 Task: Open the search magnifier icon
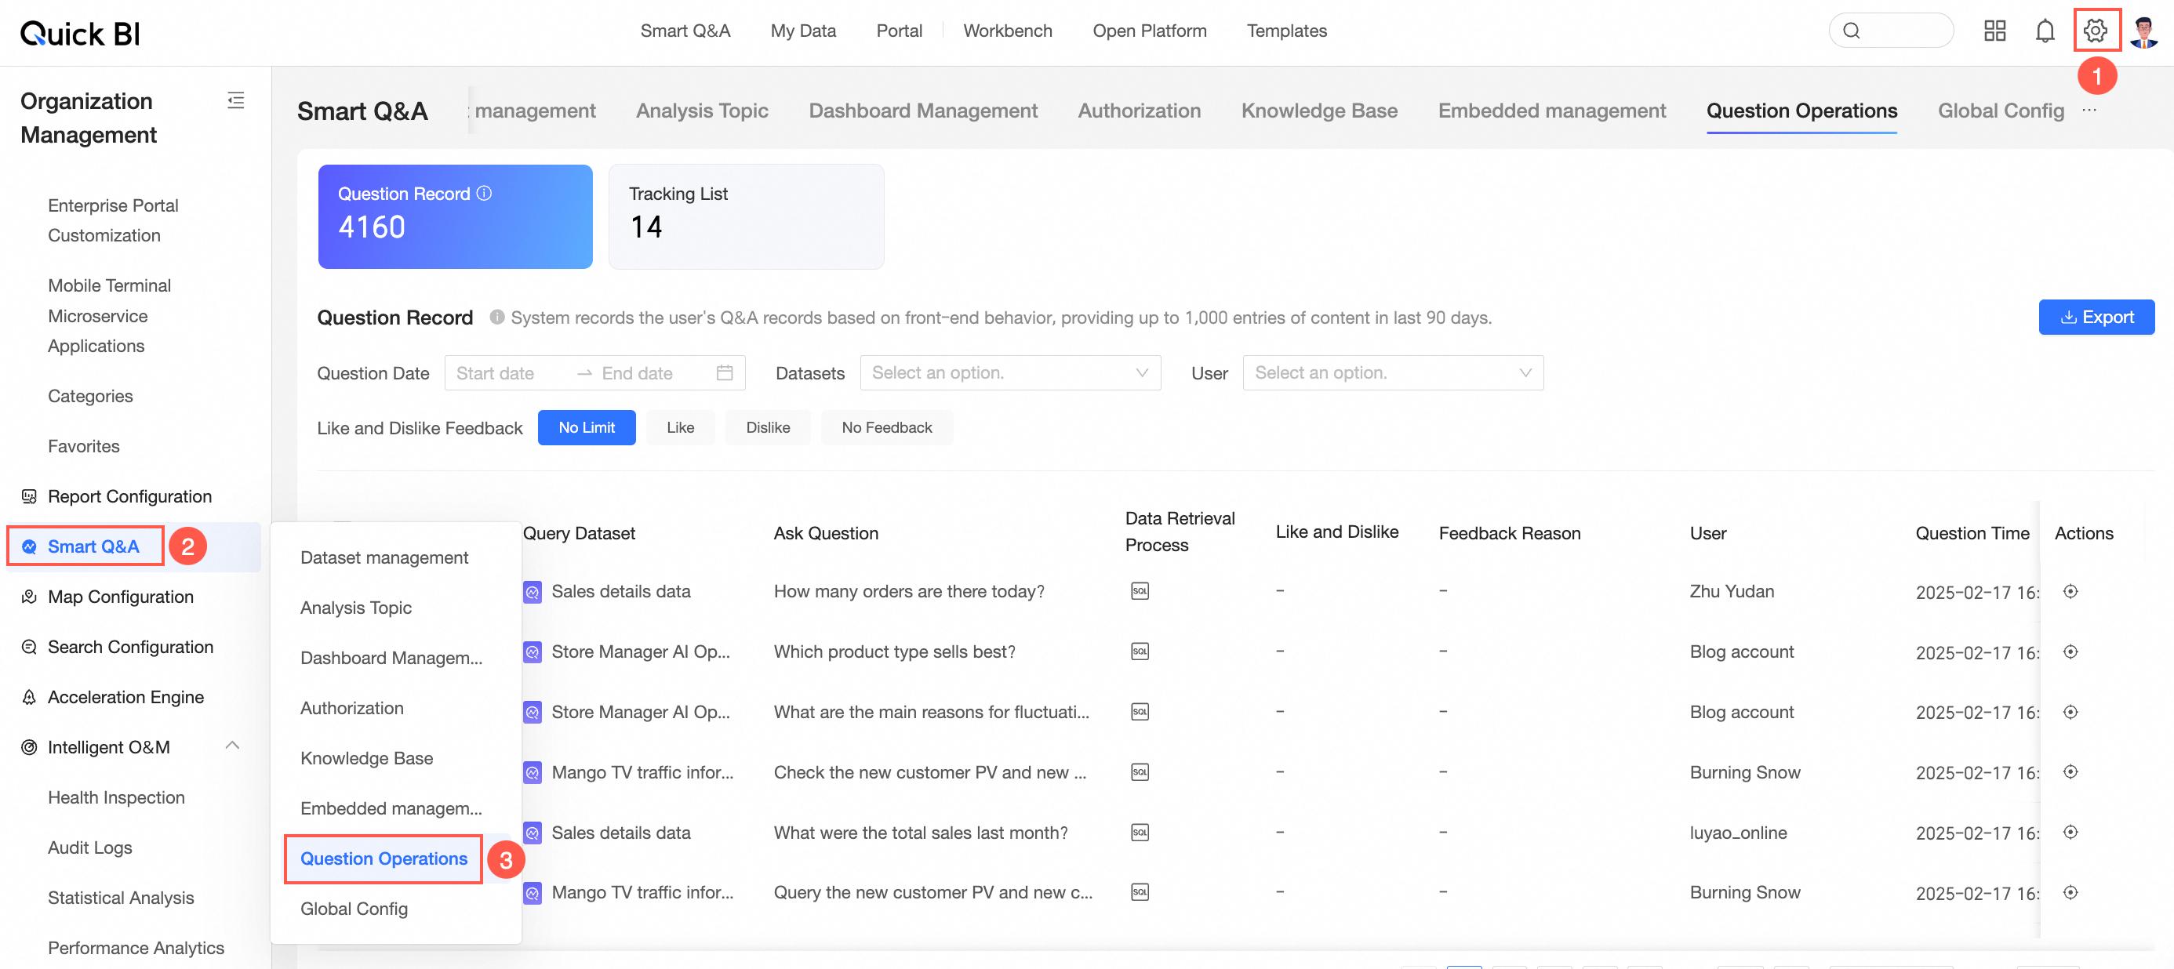click(x=1852, y=31)
